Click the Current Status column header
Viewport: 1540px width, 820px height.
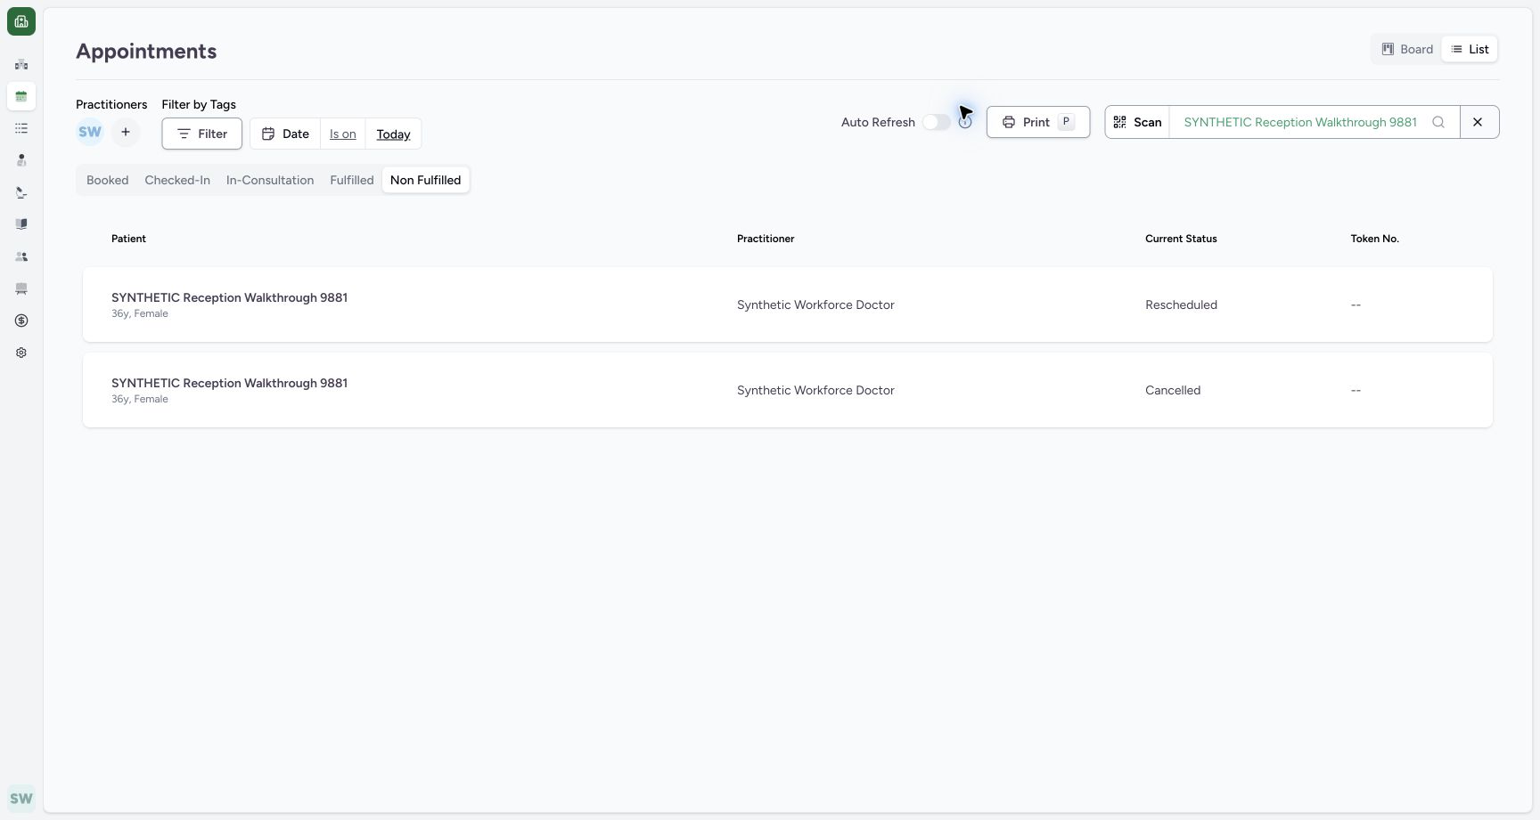pyautogui.click(x=1181, y=239)
